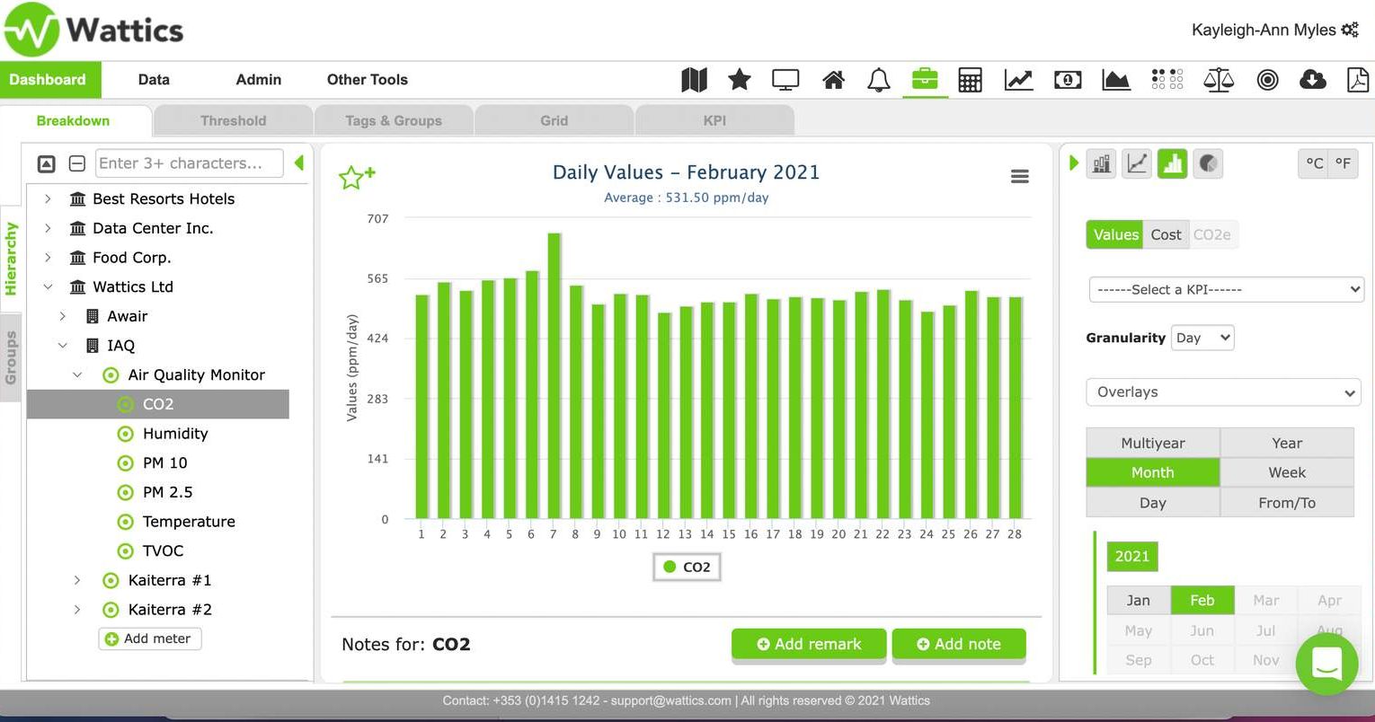The height and width of the screenshot is (722, 1375).
Task: Click the balance scales icon
Action: pos(1218,80)
